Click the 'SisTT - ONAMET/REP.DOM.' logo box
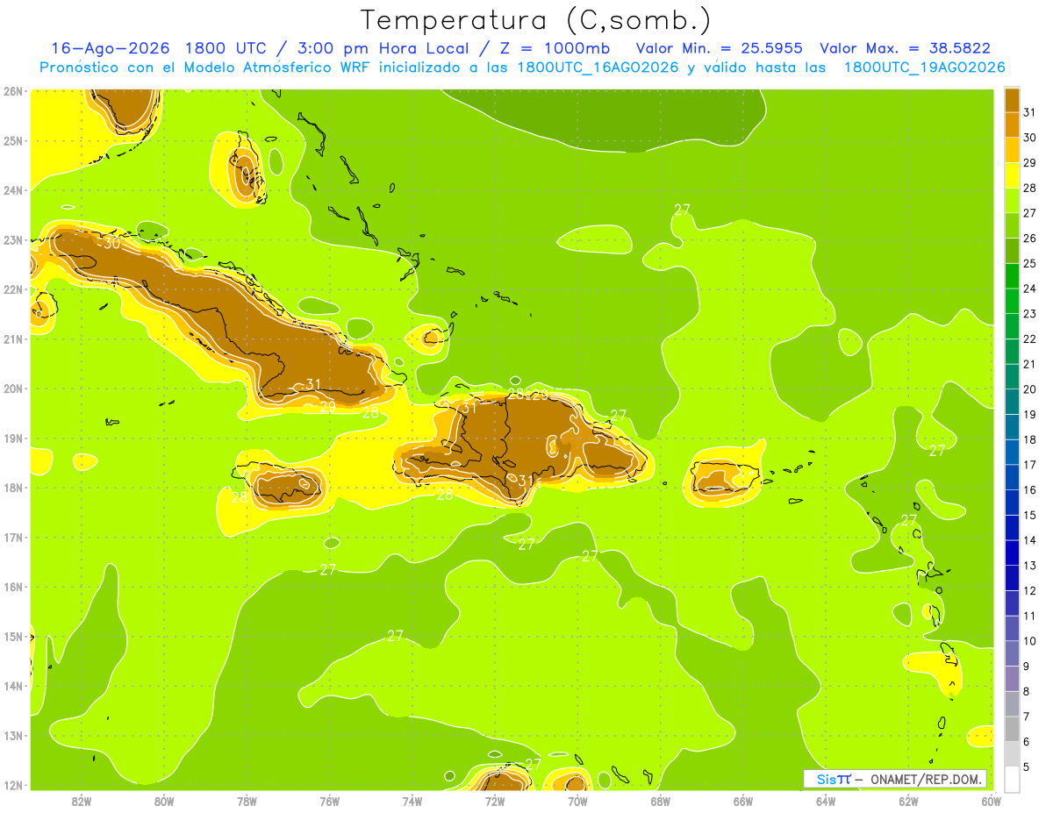Screen dimensions: 1053x813 [894, 779]
